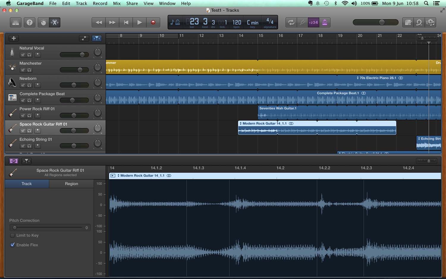Turn on the Cycle loop button
446x279 pixels.
click(x=291, y=23)
